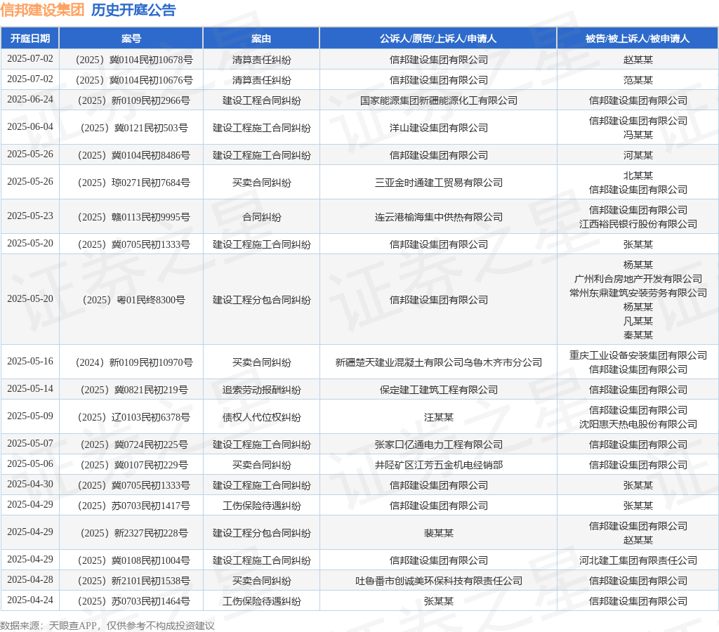Click the hearing date 2025-04-30
This screenshot has height=632, width=719.
(30, 485)
